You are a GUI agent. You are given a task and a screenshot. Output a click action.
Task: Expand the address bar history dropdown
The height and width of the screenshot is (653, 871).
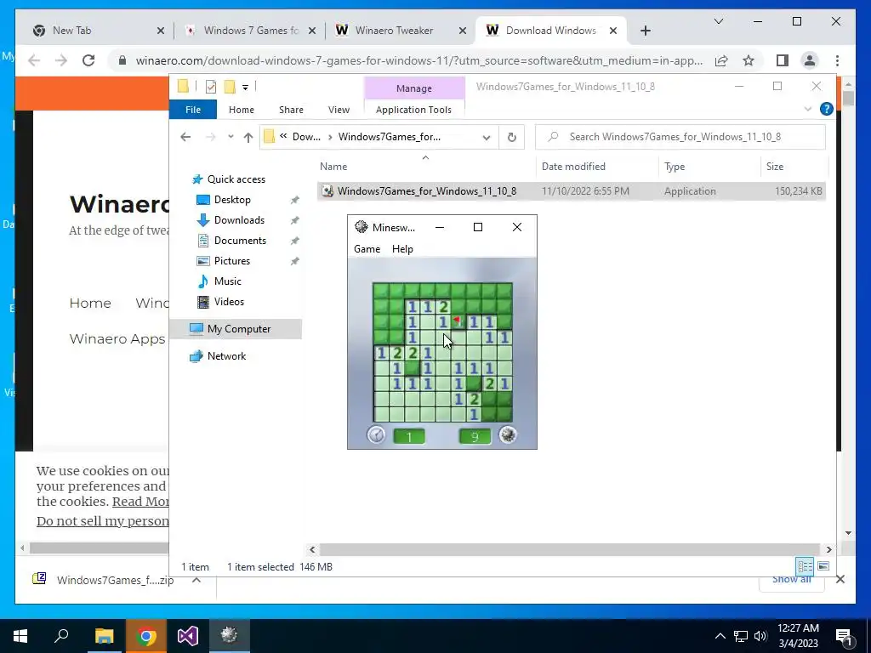[x=487, y=138]
